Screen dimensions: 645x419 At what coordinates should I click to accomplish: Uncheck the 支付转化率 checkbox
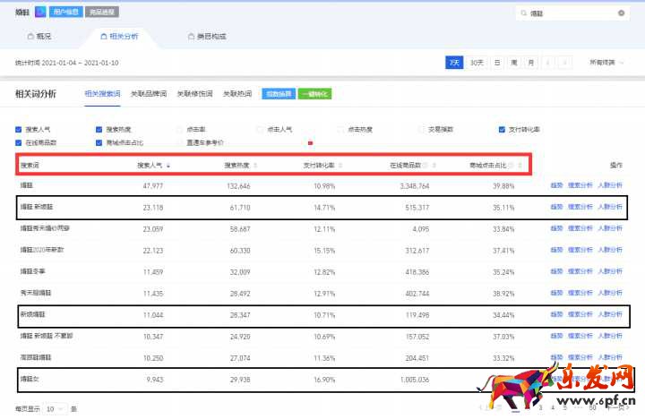click(x=502, y=129)
